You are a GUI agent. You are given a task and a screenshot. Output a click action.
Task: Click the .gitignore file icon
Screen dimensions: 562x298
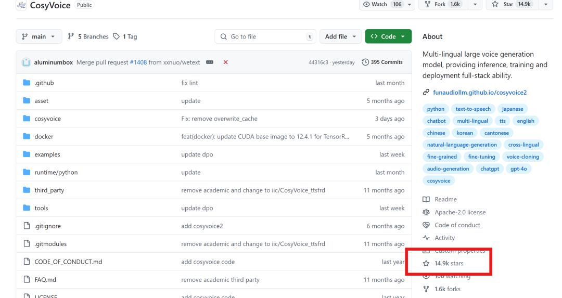click(x=27, y=226)
